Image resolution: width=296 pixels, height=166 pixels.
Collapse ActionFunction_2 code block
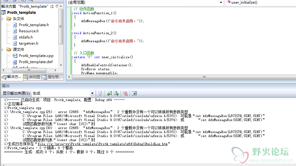pos(72,33)
